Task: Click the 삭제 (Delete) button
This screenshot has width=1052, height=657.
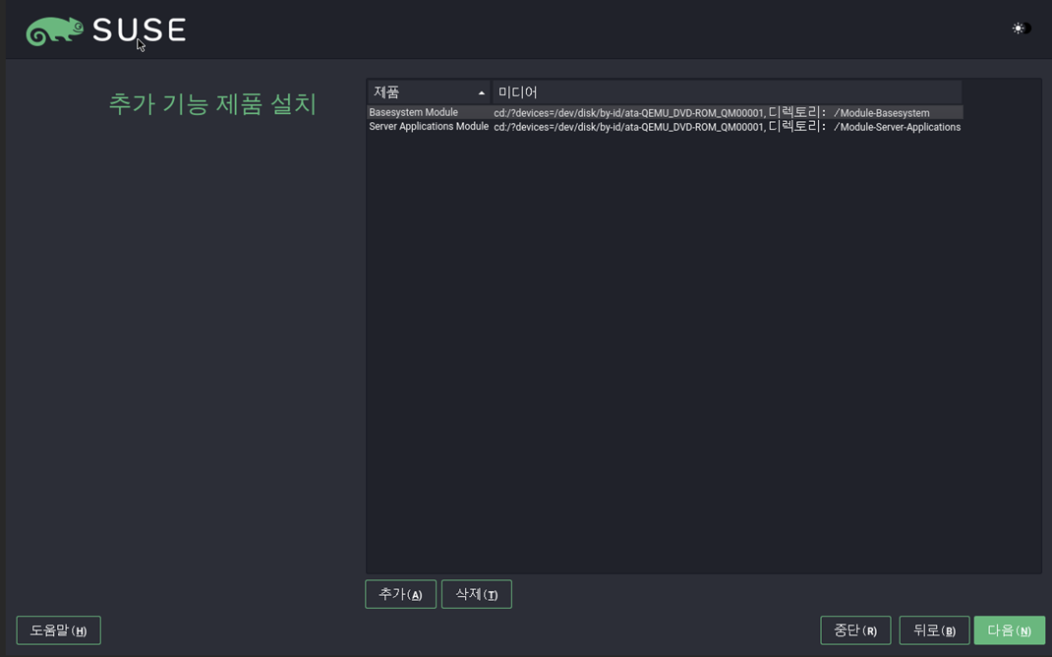Action: [476, 593]
